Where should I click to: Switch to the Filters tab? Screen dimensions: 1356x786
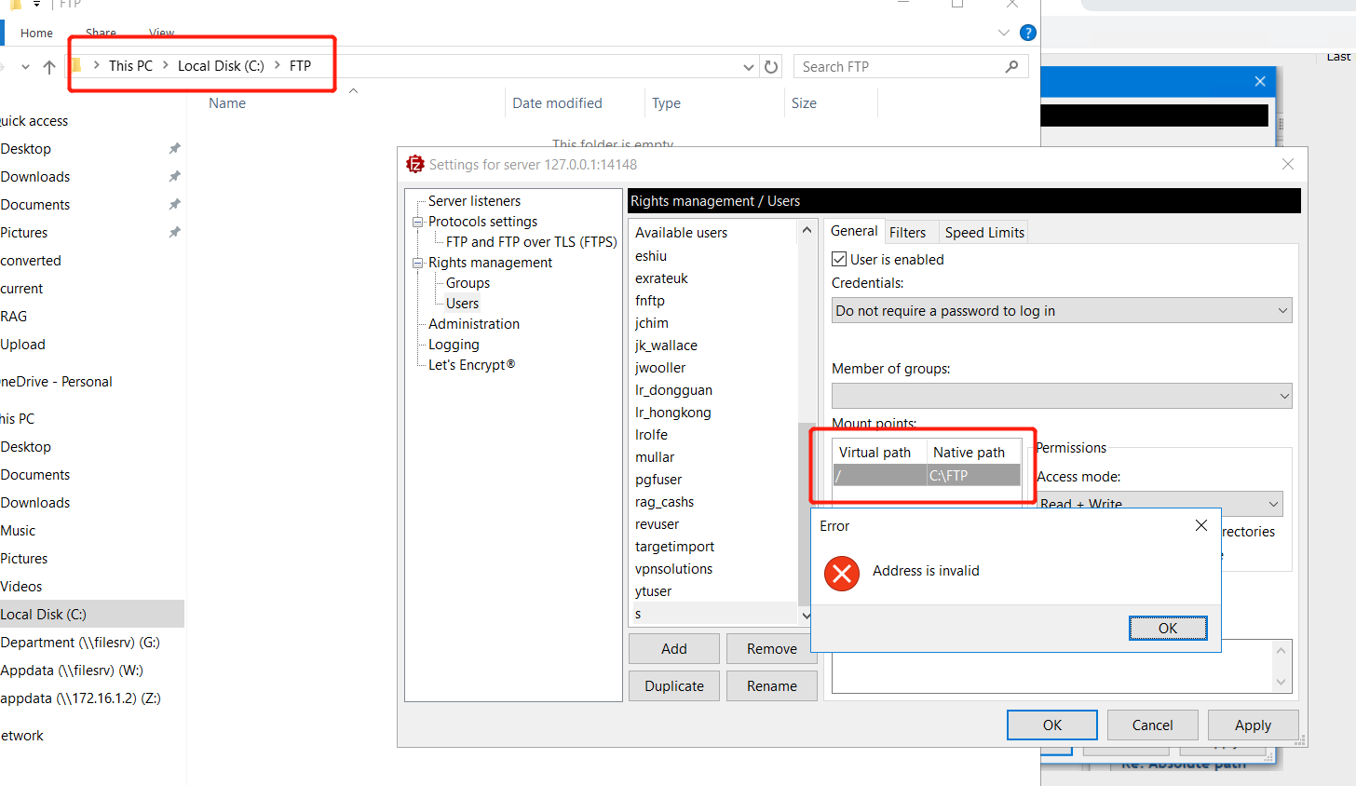coord(907,233)
